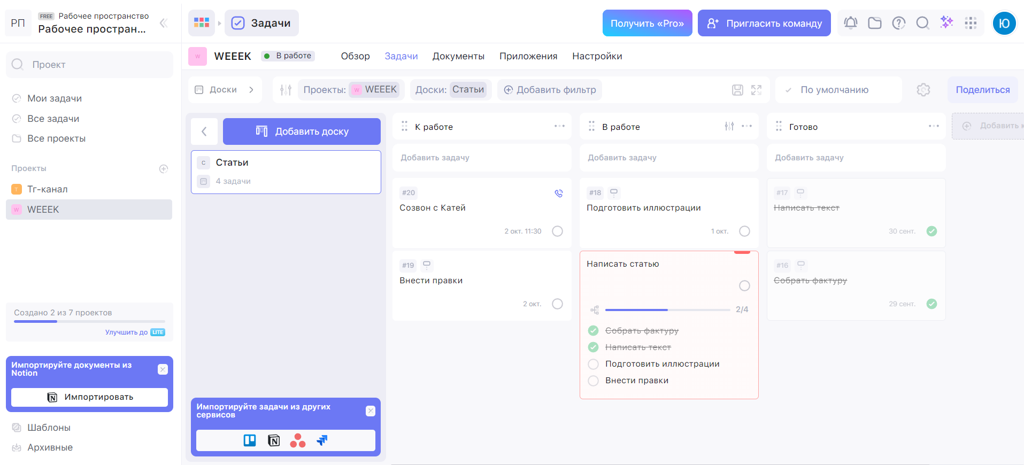Click the projects created progress bar
Screen dimensions: 1024x465
point(89,322)
